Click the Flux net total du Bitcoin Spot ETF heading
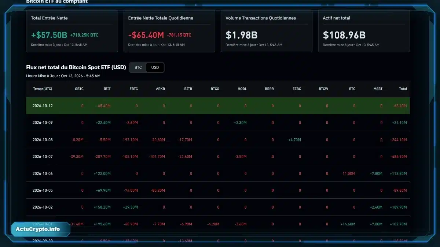 [76, 67]
